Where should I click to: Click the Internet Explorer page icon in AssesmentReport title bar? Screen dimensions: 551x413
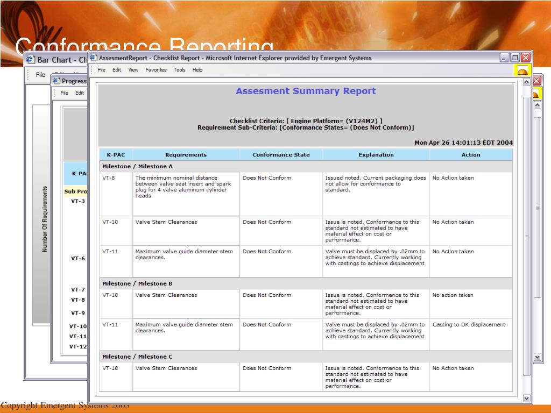tap(94, 58)
